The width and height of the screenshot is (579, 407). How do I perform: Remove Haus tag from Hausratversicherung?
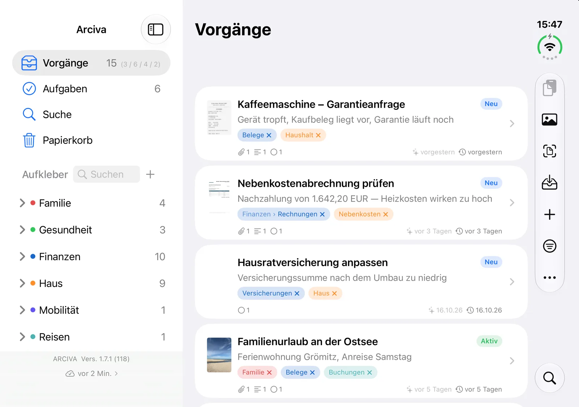tap(335, 294)
